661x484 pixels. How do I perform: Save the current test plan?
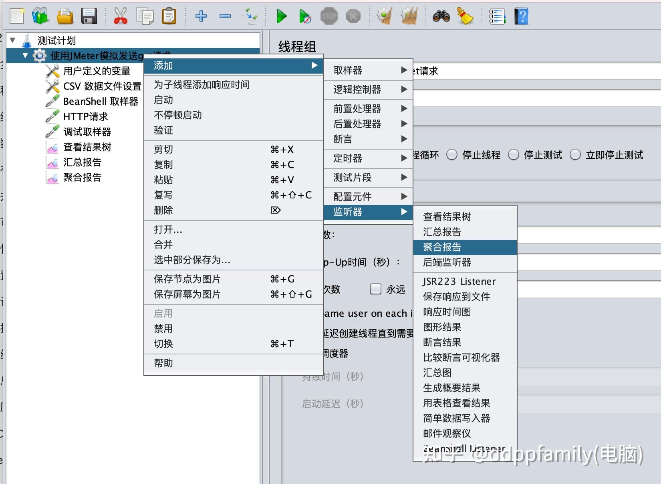[89, 16]
